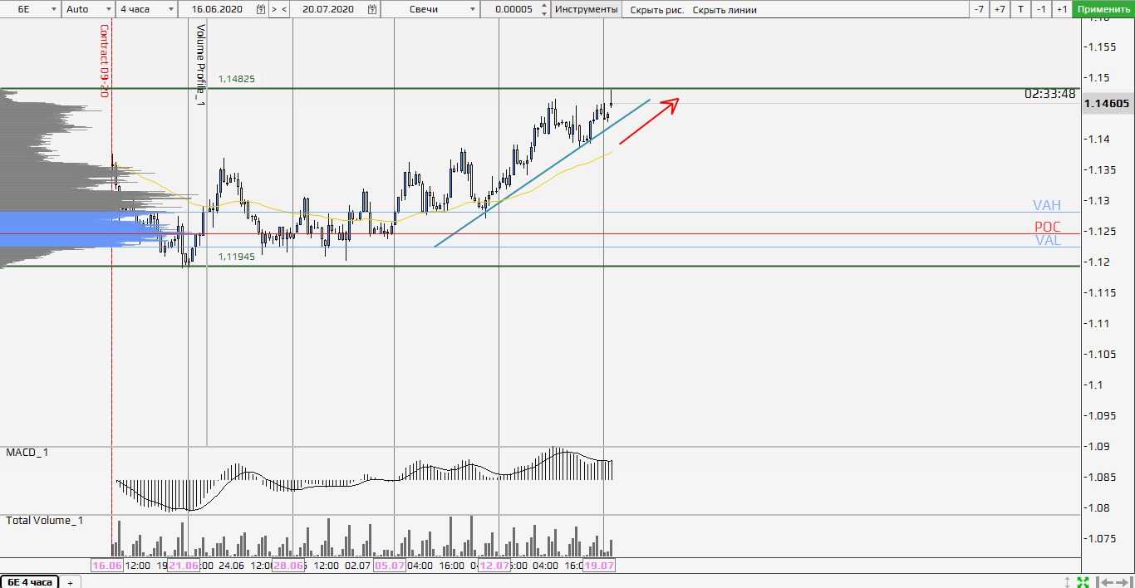The height and width of the screenshot is (588, 1135).
Task: Open the 'Свечи' chart type dropdown
Action: (x=474, y=9)
